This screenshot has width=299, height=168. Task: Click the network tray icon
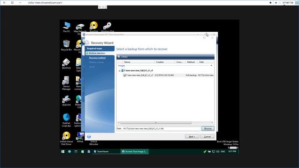[214, 152]
